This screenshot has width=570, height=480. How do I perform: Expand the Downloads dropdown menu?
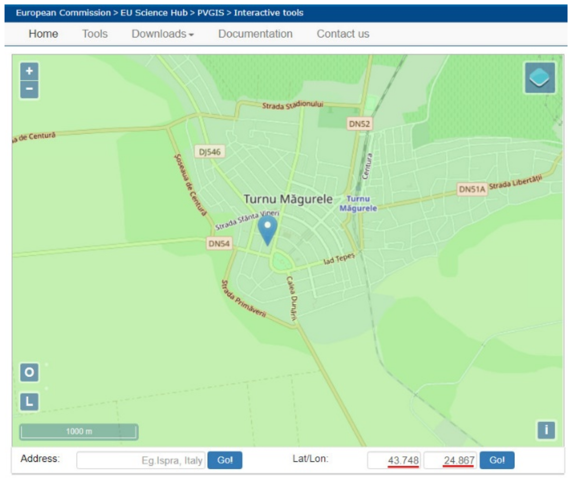[162, 34]
